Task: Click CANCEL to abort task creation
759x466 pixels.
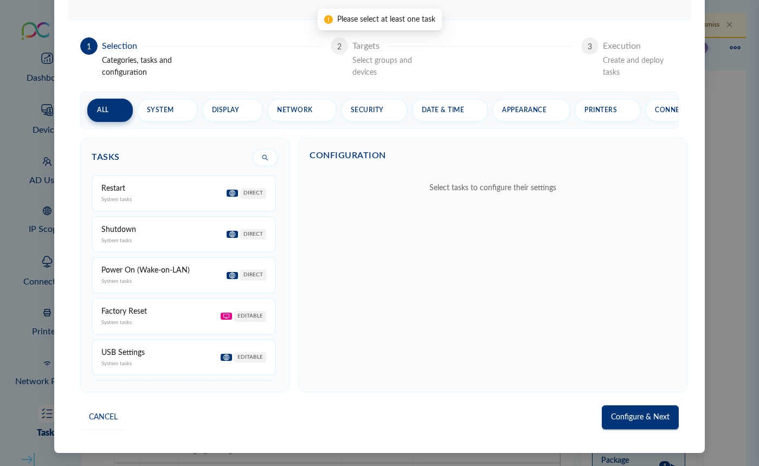Action: pyautogui.click(x=103, y=417)
